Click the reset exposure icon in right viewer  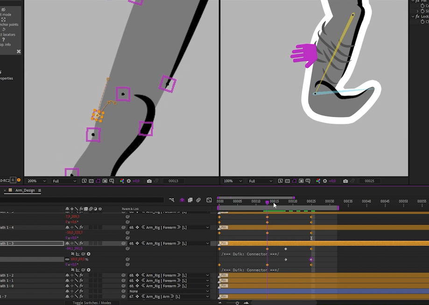(325, 181)
